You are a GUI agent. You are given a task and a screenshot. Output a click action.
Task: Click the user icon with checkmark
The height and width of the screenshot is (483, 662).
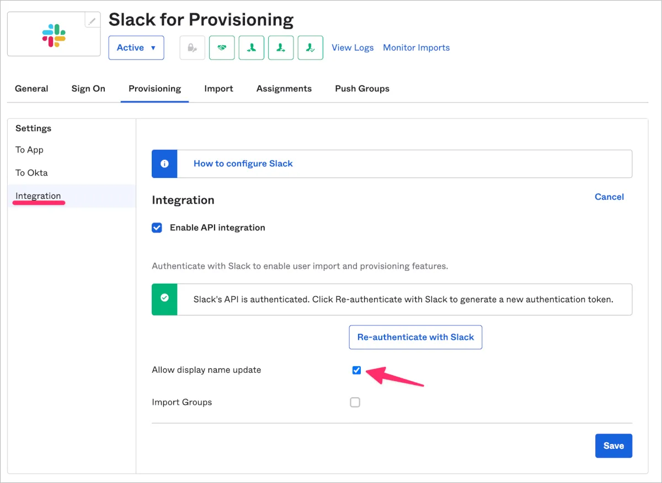[311, 48]
